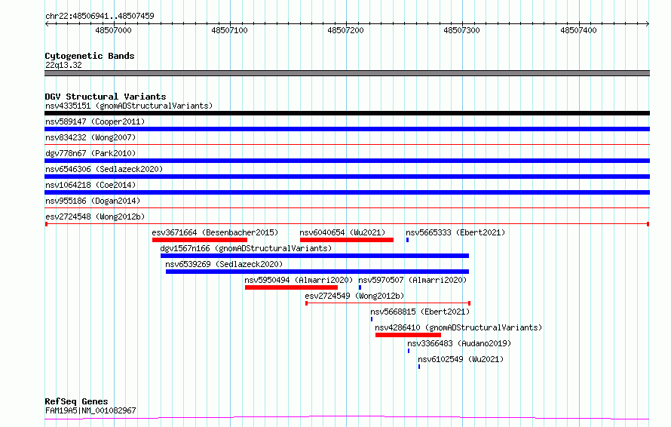Select the DGV Structural Variants track title
Image resolution: width=671 pixels, height=427 pixels.
coord(106,97)
